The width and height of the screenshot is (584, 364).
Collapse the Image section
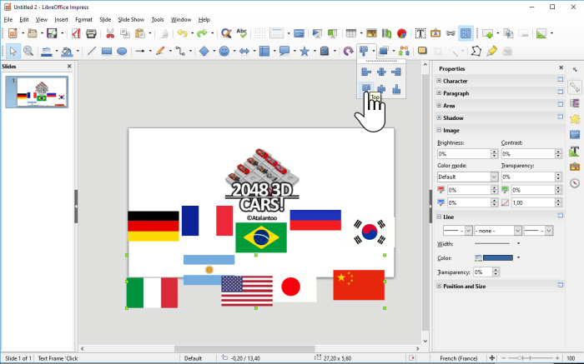tap(439, 130)
